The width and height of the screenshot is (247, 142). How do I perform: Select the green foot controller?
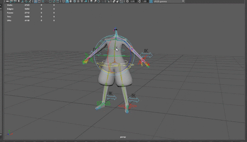103,103
